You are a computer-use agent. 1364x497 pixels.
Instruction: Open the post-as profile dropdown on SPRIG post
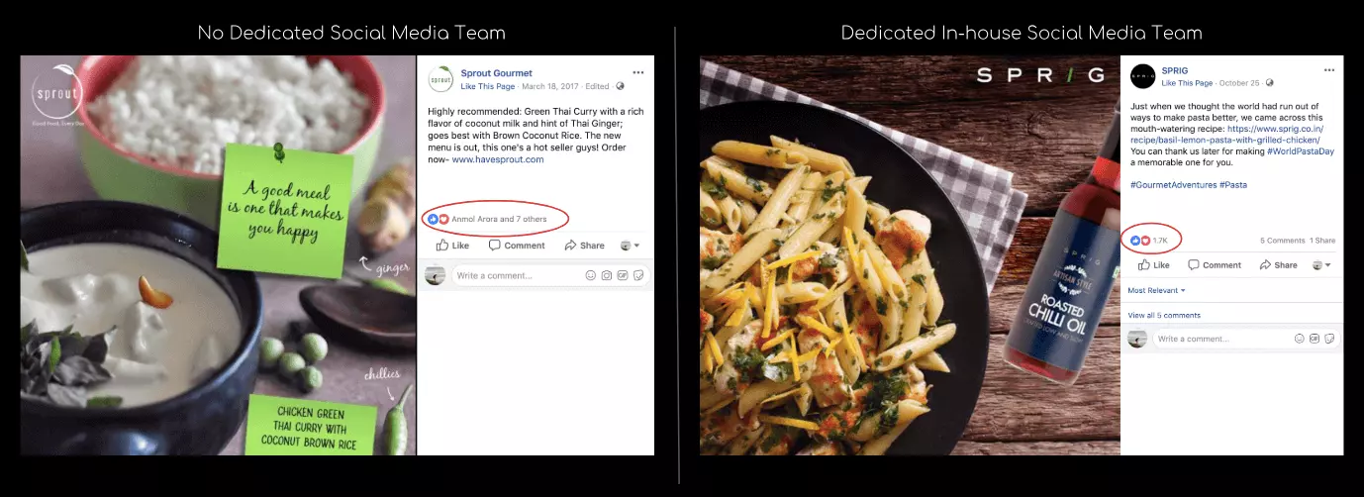click(1321, 265)
